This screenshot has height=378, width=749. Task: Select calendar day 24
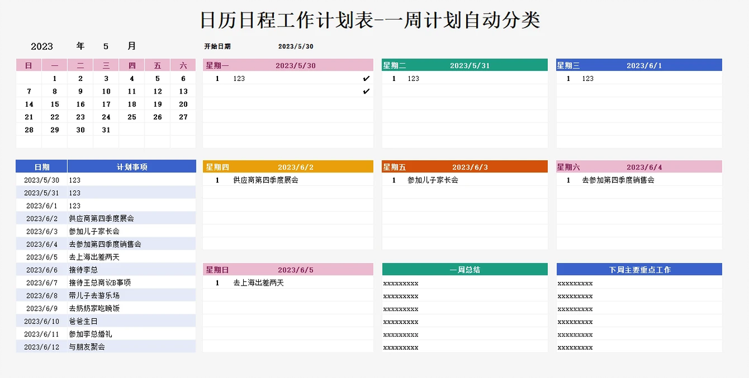106,117
